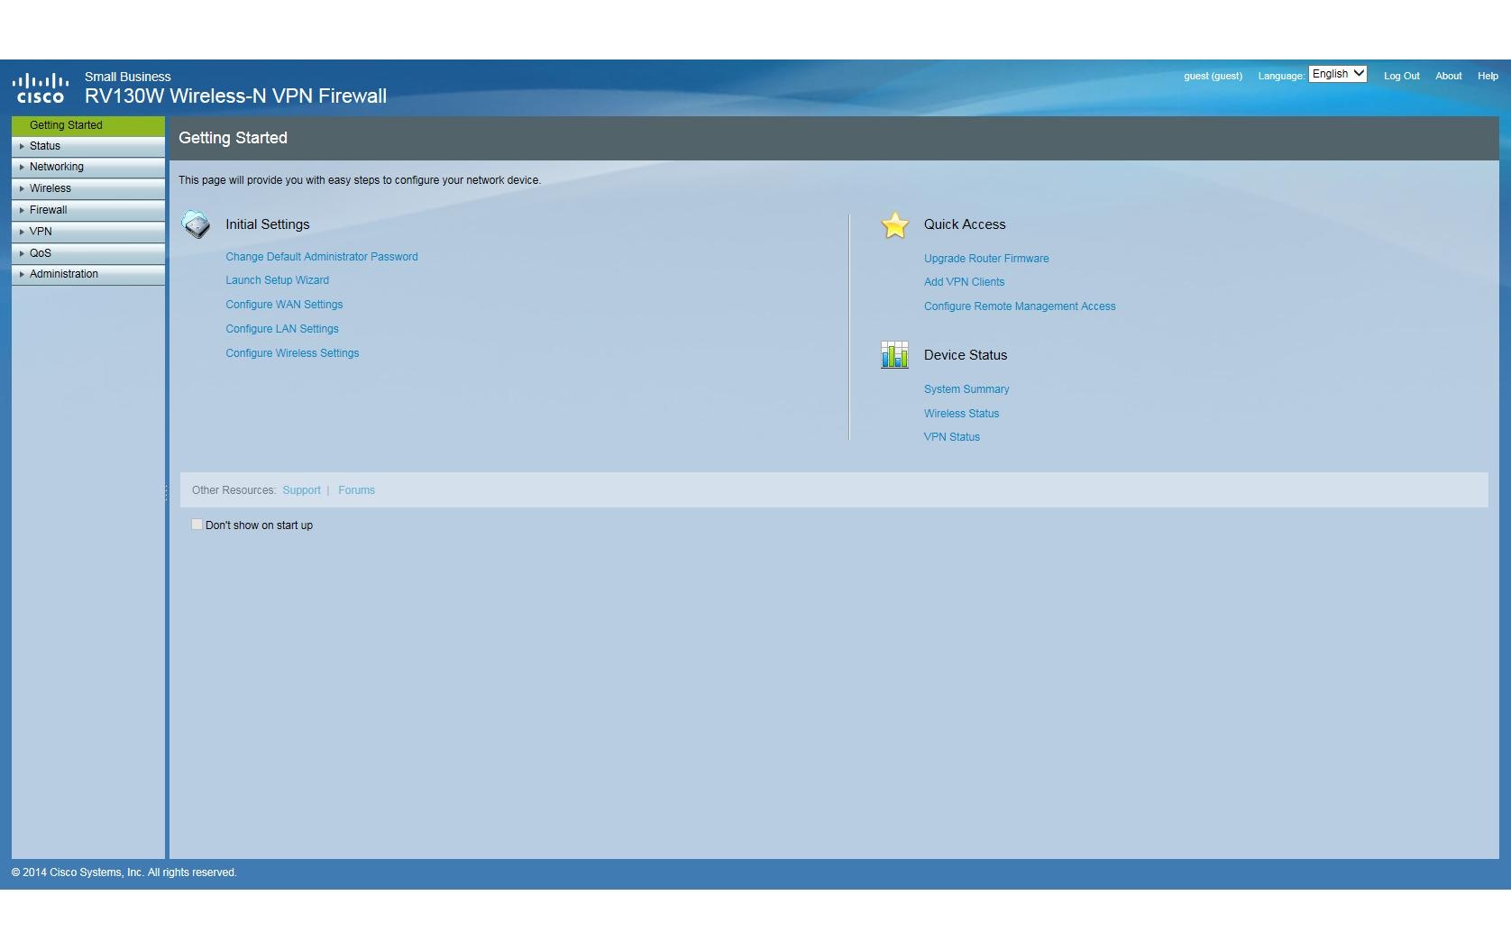This screenshot has width=1511, height=950.
Task: Click the guest (guest) user label
Action: click(x=1213, y=76)
